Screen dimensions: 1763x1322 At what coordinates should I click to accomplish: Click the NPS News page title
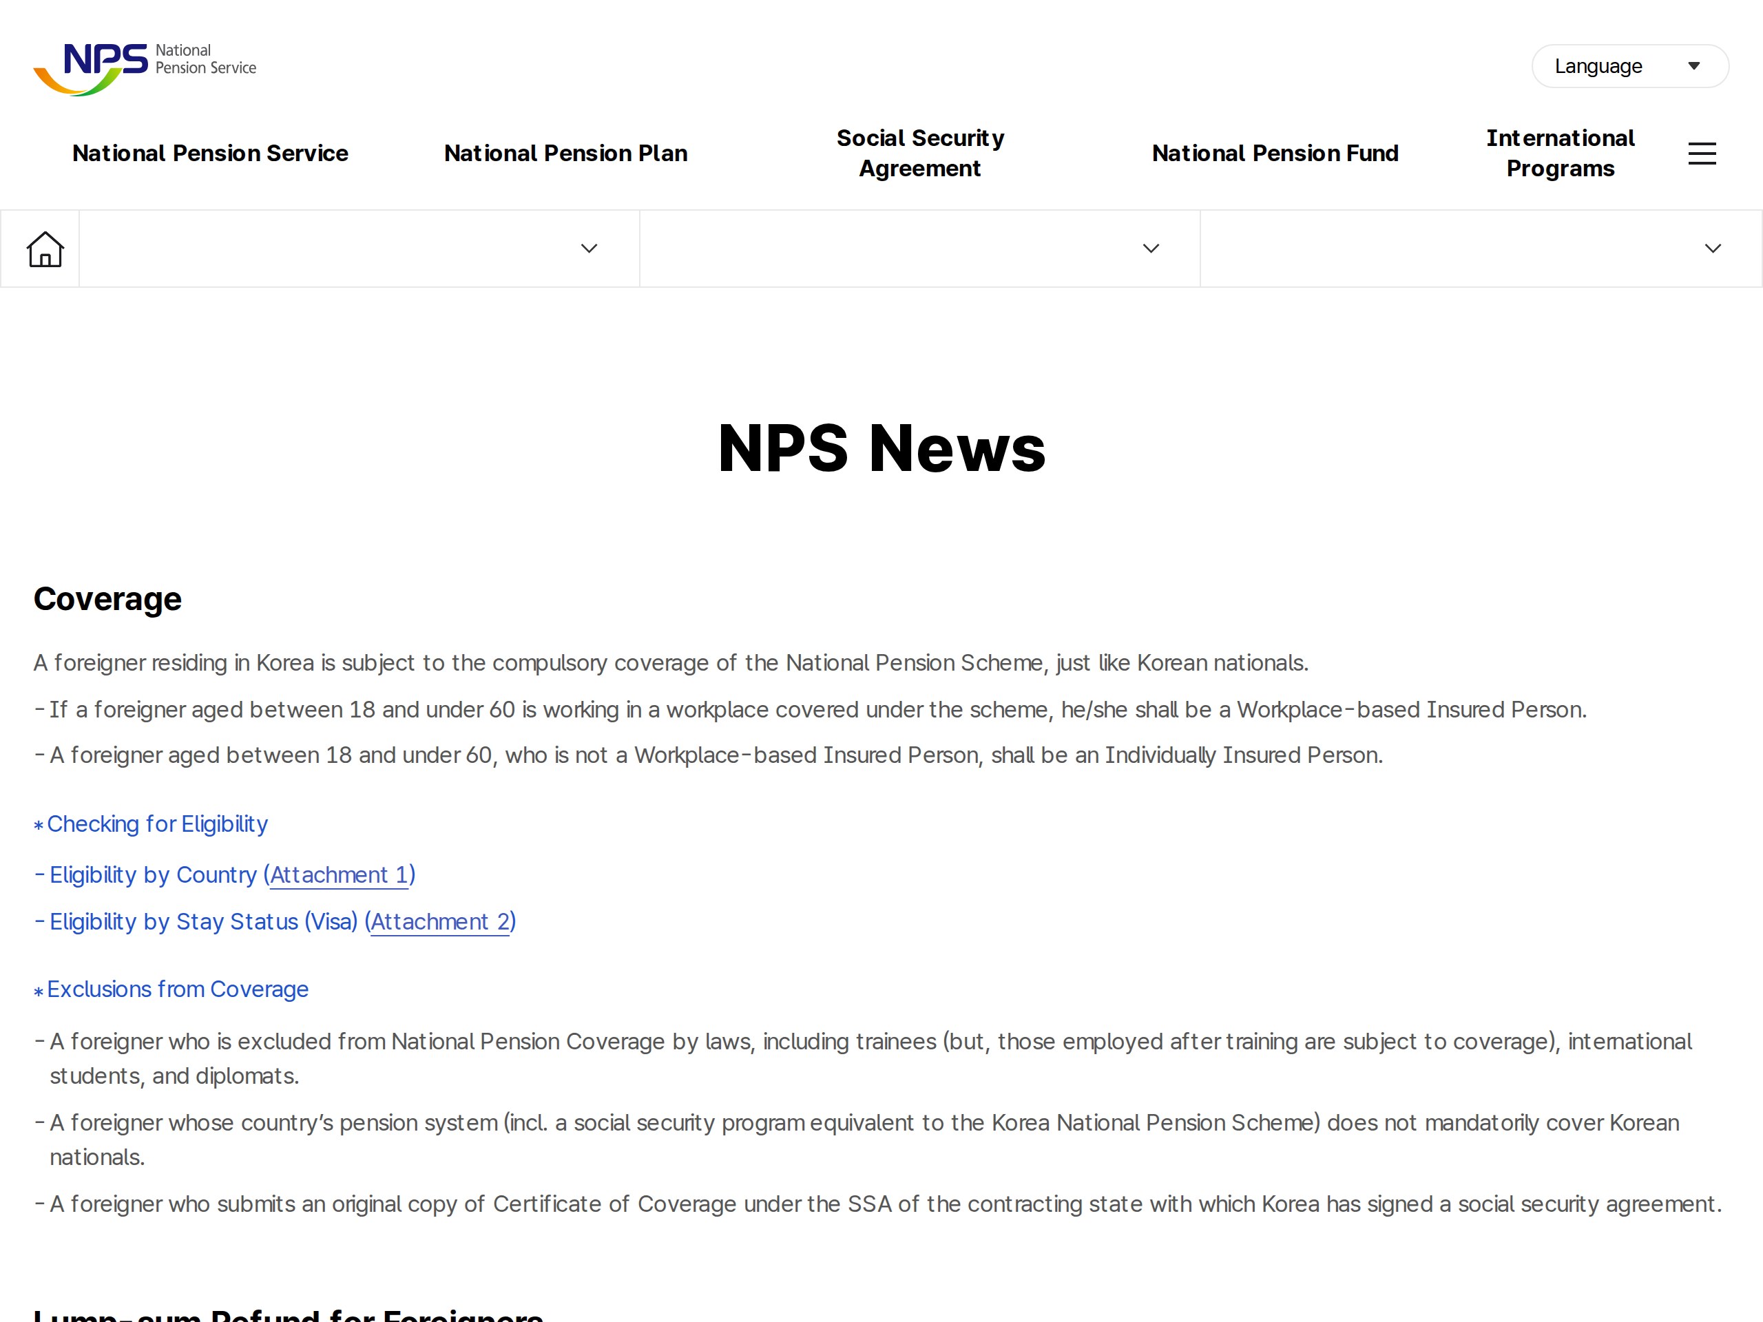pos(881,449)
